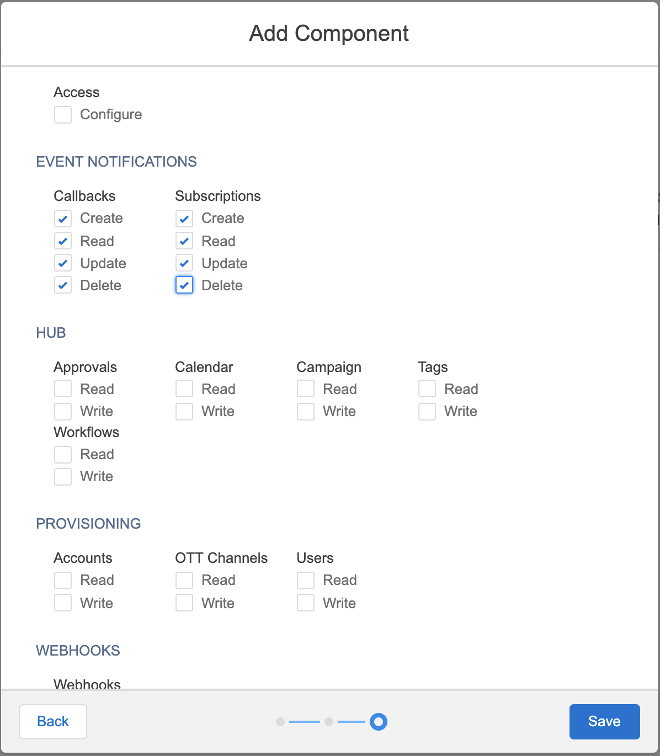Enable Tags Write permission
This screenshot has height=756, width=660.
[427, 412]
